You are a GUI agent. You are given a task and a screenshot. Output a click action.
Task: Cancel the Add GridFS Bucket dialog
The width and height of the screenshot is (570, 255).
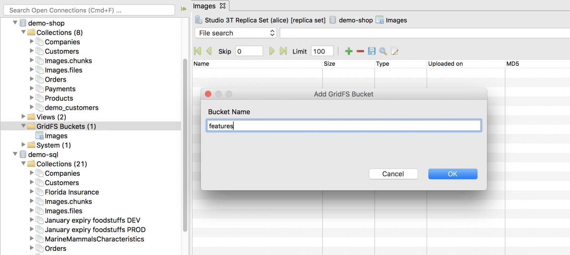393,174
